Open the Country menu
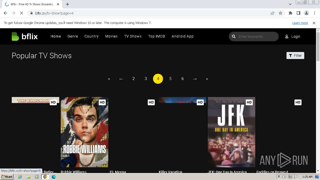The image size is (320, 180). coord(91,36)
